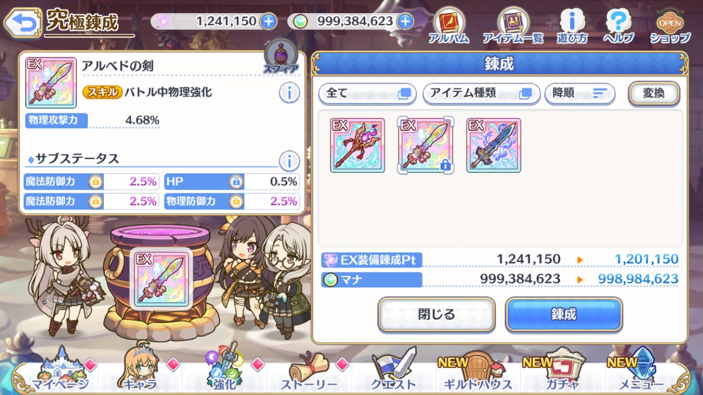Select the blue greatsword EX equipment thumbnail
This screenshot has width=703, height=395.
pyautogui.click(x=494, y=145)
